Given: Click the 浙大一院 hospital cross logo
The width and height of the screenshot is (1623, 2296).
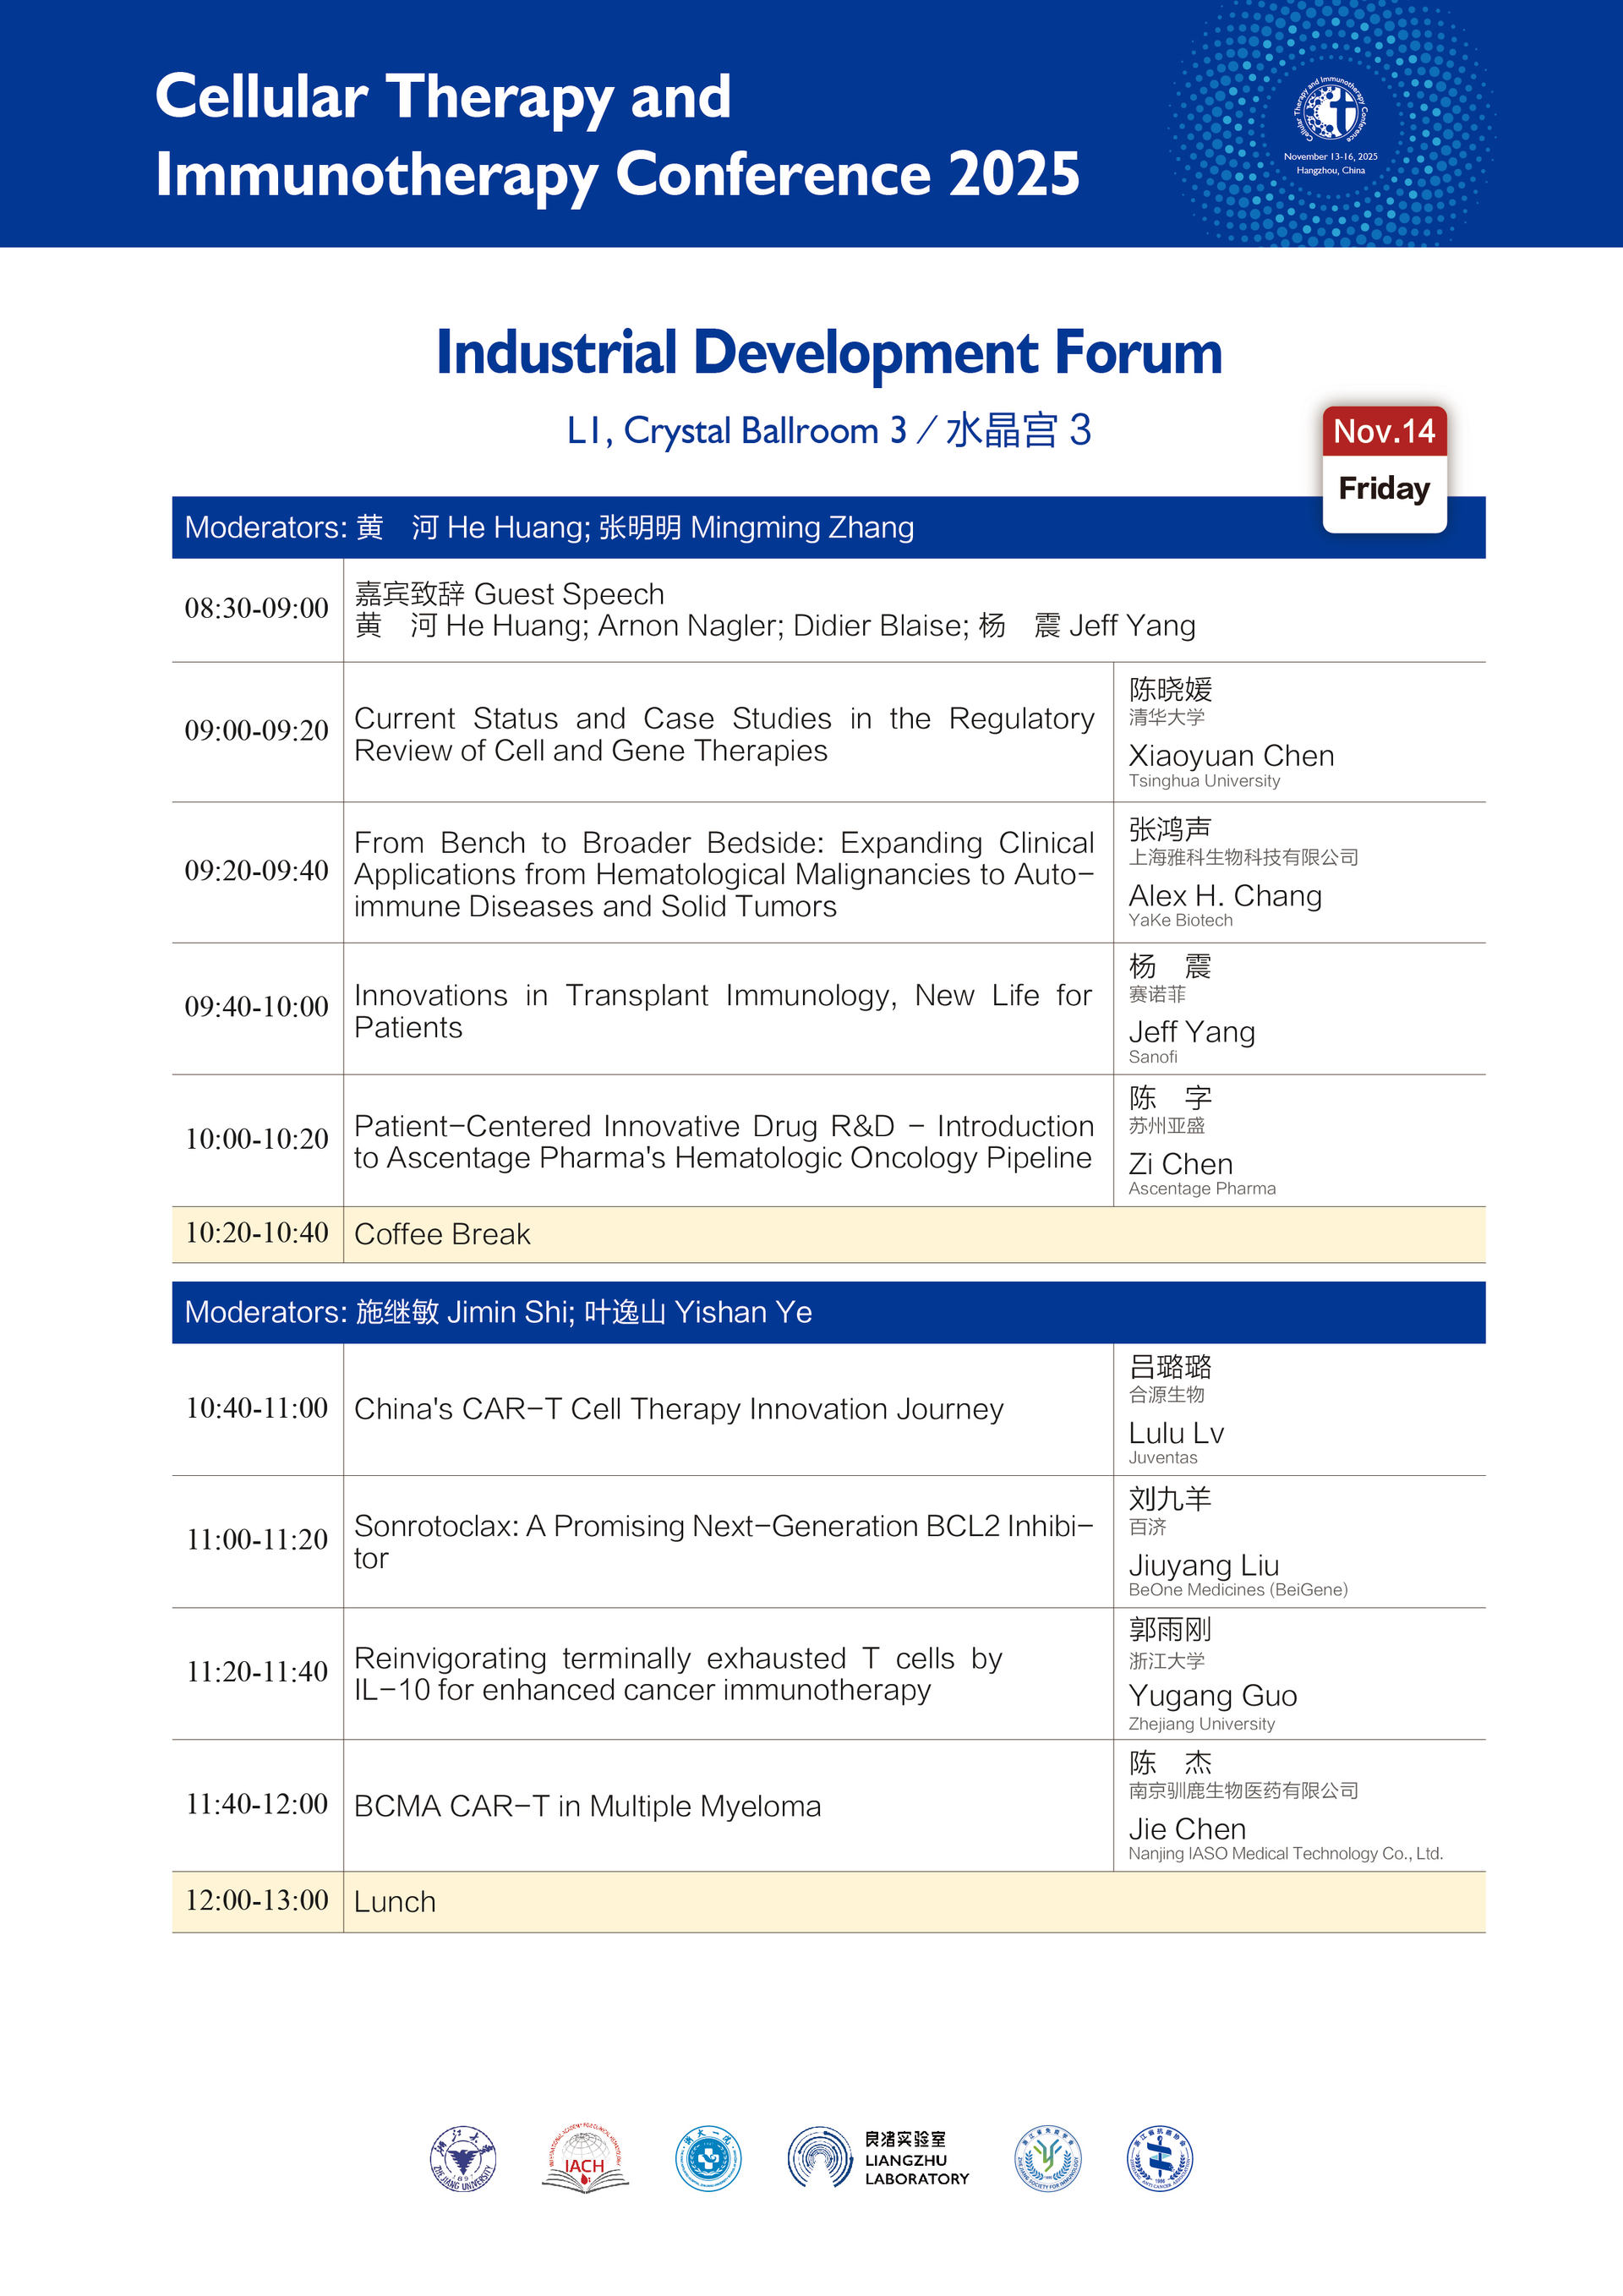Looking at the screenshot, I should pos(708,2158).
